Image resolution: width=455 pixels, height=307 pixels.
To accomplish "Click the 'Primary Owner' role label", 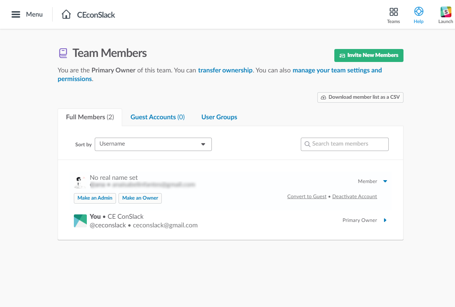I will coord(360,220).
